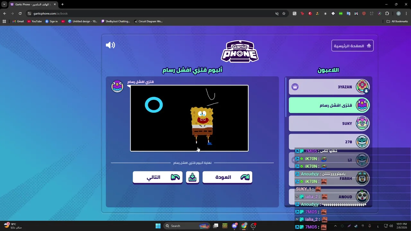Click the SpongeBob drawing thumbnail

click(x=189, y=118)
